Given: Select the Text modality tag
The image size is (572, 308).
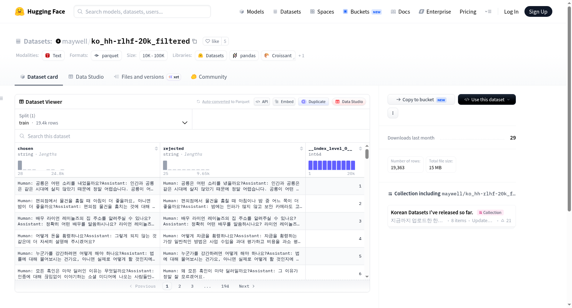Looking at the screenshot, I should (x=53, y=55).
